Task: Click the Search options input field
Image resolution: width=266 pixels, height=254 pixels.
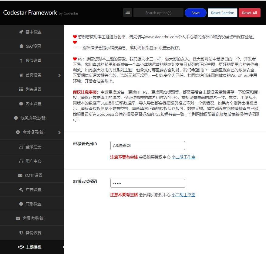Action: 158,12
